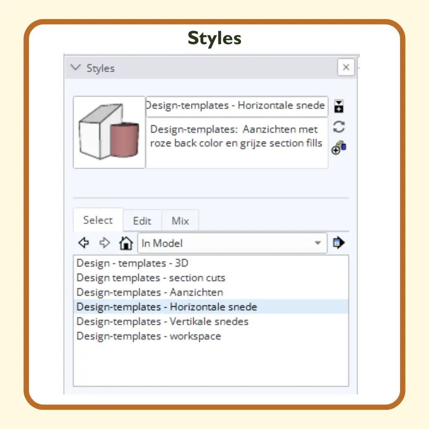Image resolution: width=429 pixels, height=429 pixels.
Task: Select style Design-templates - Aanzichten
Action: [x=211, y=292]
